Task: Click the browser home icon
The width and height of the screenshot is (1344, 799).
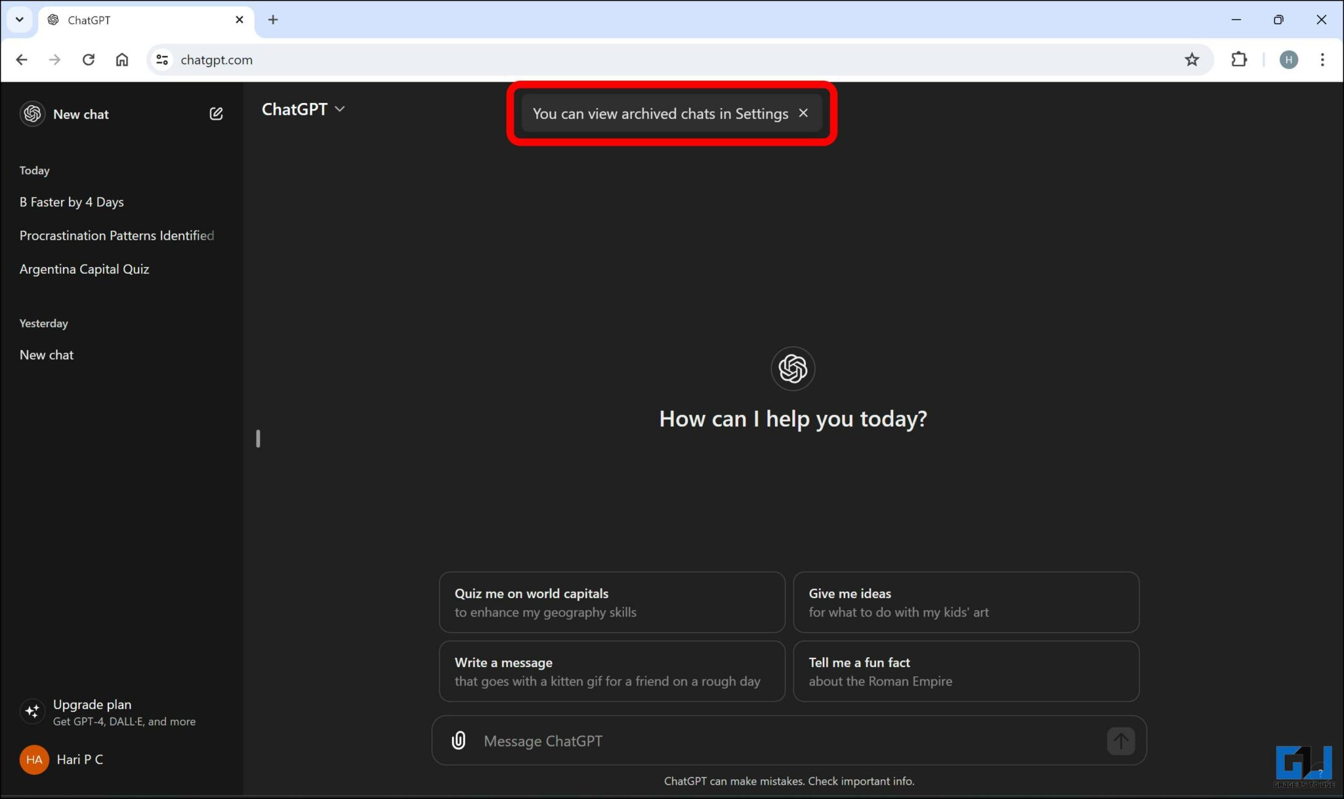Action: point(122,60)
